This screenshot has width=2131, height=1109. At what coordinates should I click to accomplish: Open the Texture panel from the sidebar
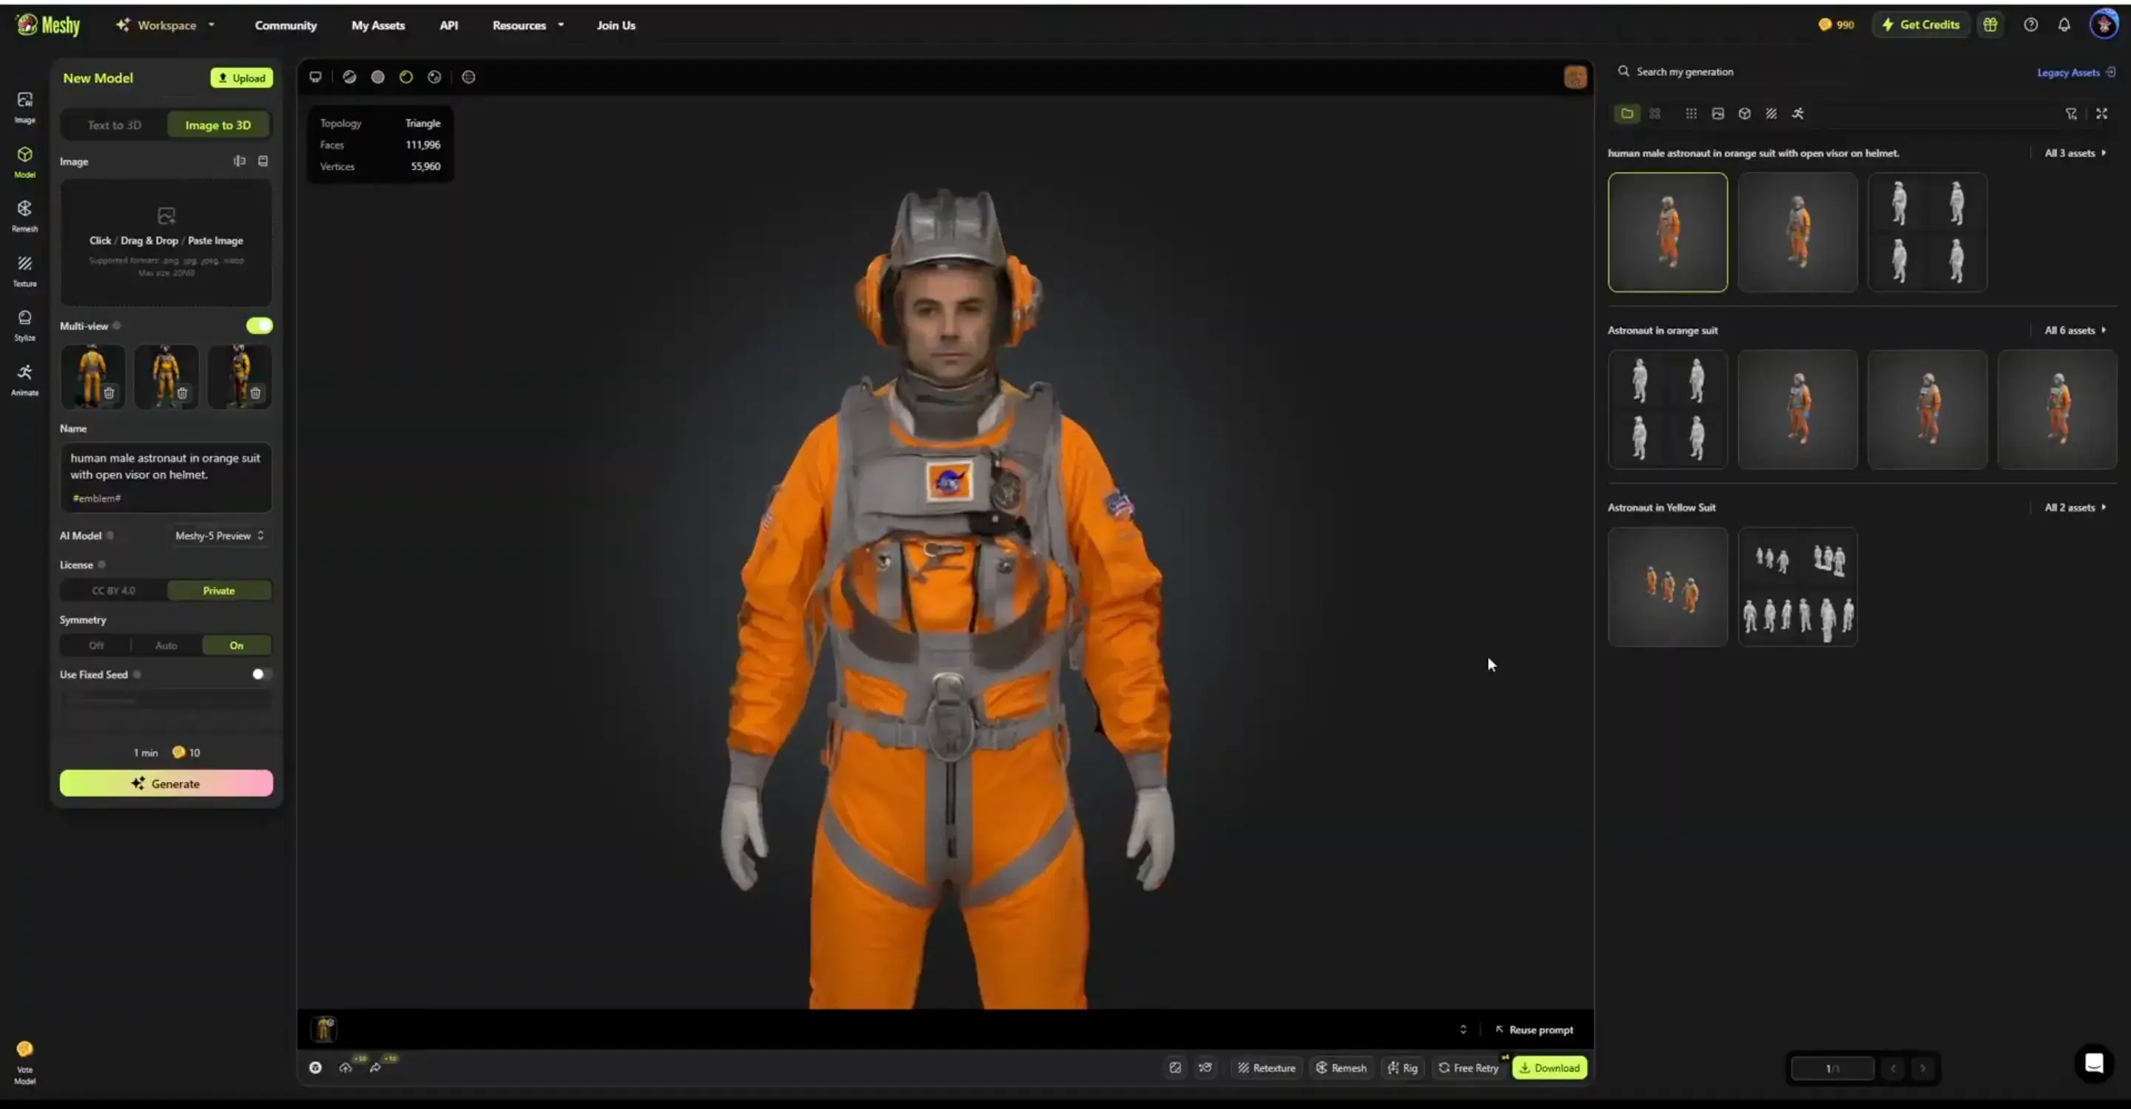24,271
